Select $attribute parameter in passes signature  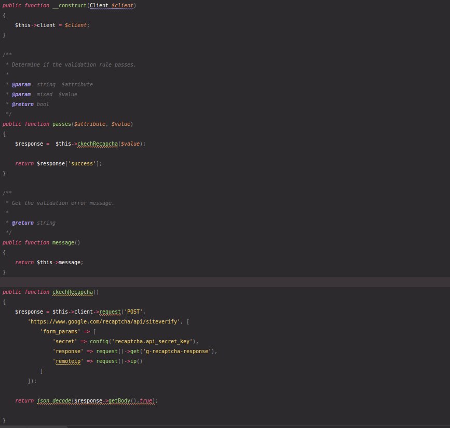(x=90, y=124)
